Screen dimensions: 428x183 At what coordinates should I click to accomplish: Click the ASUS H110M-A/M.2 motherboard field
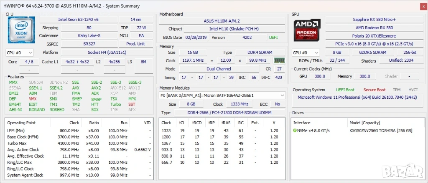pyautogui.click(x=222, y=21)
